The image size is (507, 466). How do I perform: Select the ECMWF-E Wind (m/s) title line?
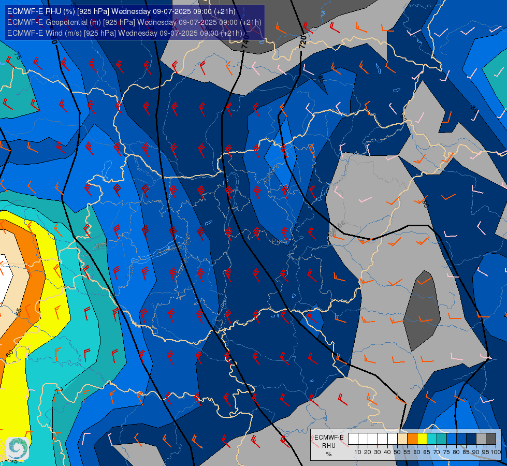[124, 33]
